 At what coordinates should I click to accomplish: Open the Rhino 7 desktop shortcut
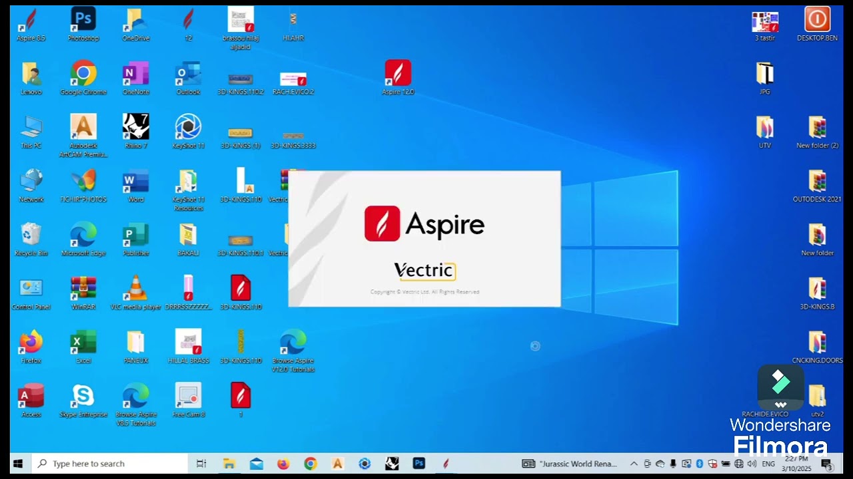(x=136, y=132)
